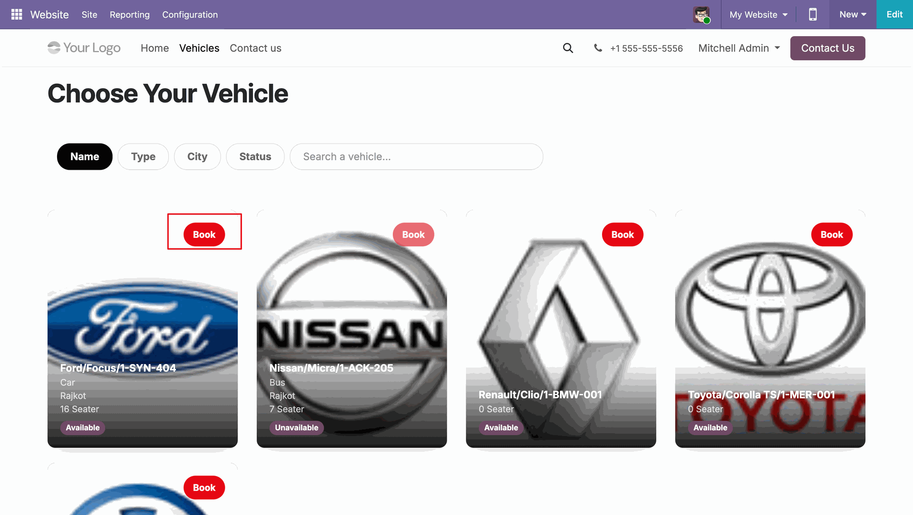
Task: Open the Vehicles page link
Action: coord(199,48)
